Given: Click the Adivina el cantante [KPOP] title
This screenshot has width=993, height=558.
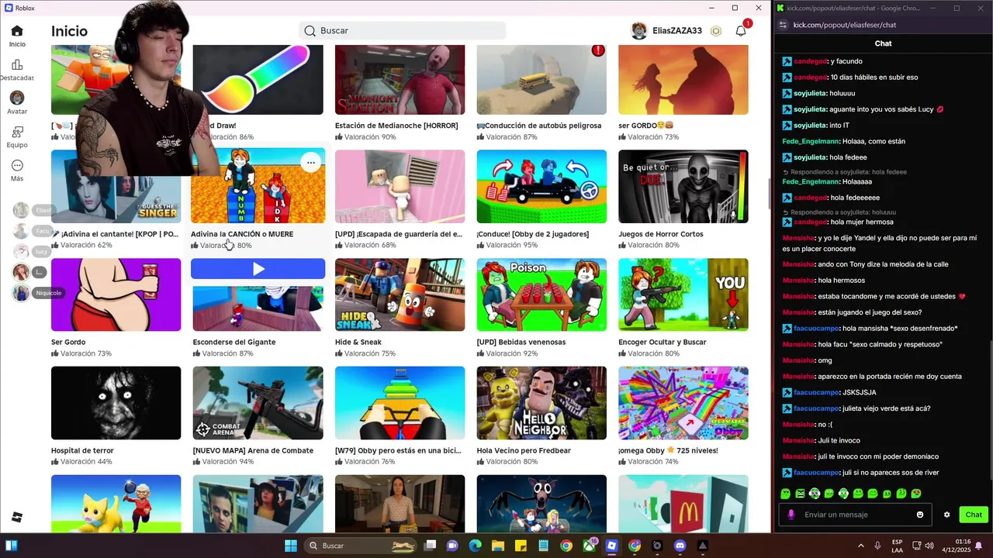Looking at the screenshot, I should 115,234.
